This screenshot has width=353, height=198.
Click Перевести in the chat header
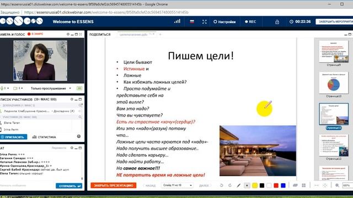pyautogui.click(x=59, y=148)
